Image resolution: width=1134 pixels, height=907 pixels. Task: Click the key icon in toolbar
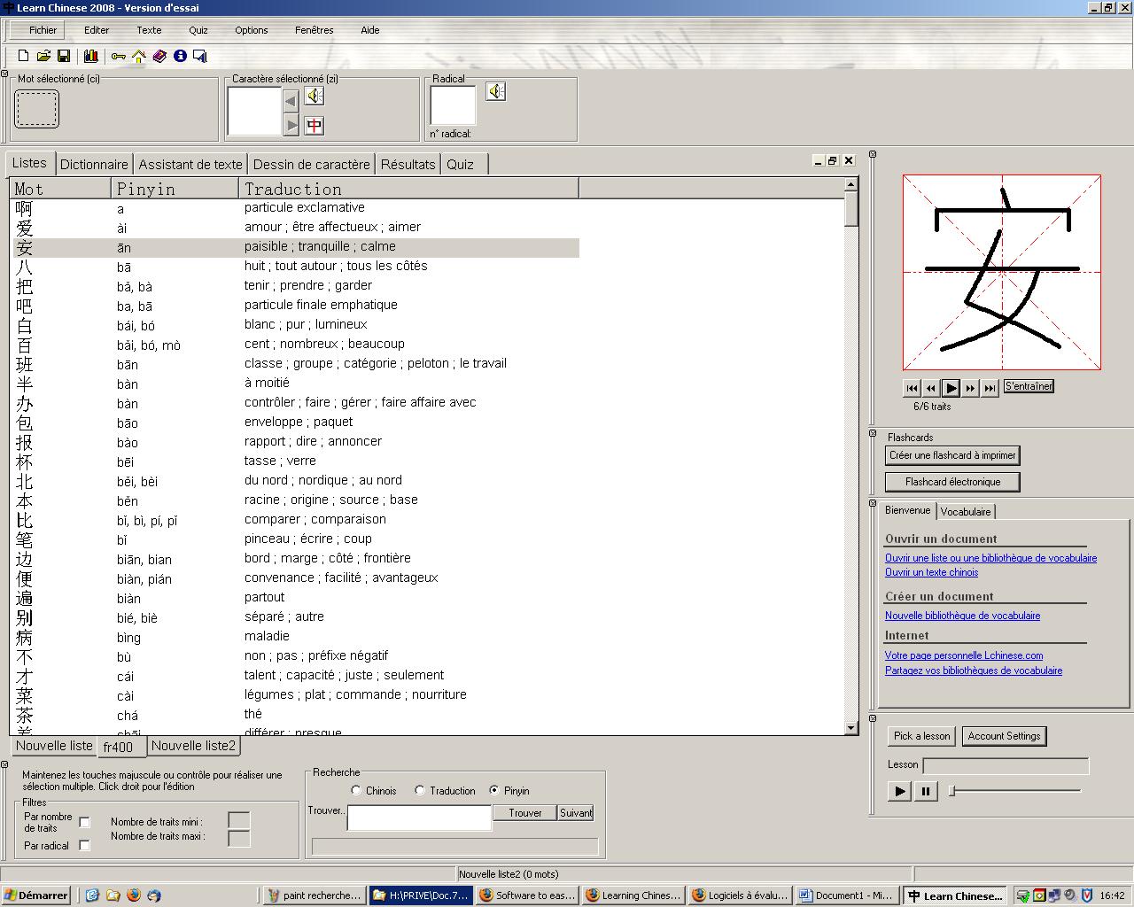click(118, 56)
